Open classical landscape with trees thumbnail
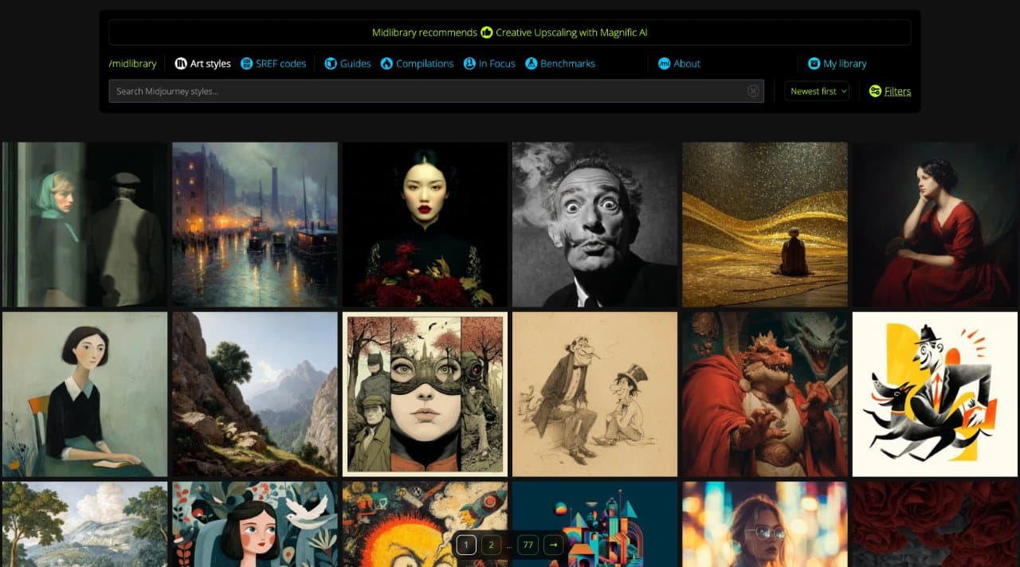Viewport: 1020px width, 567px height. (85, 524)
